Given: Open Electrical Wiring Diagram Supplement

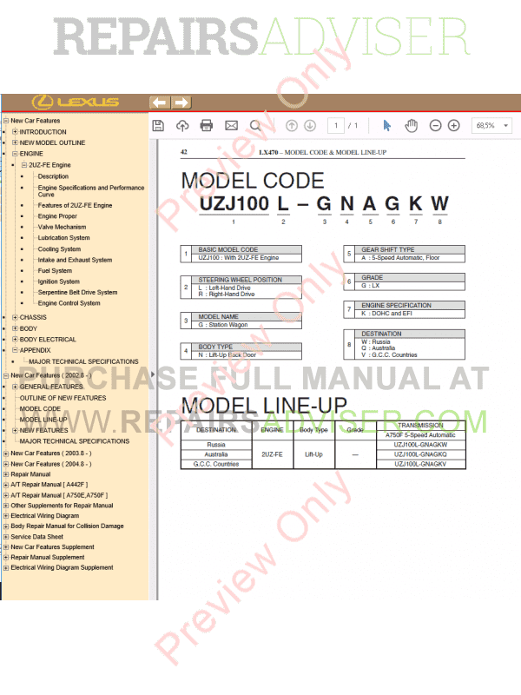Looking at the screenshot, I should pos(62,567).
